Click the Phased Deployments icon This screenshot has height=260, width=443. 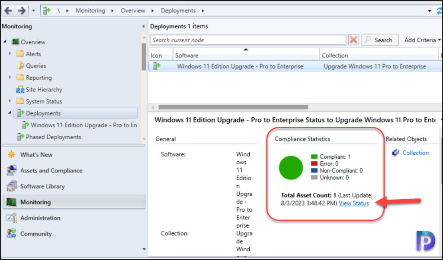click(x=20, y=137)
